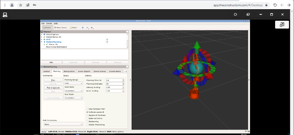The height and width of the screenshot is (135, 294).
Task: Open the view-options toolbar icon dropdown
Action: tap(92, 28)
